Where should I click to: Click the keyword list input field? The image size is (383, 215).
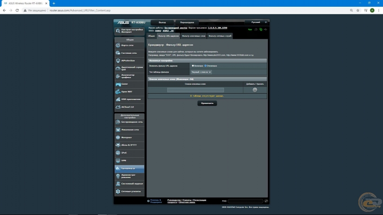click(195, 90)
